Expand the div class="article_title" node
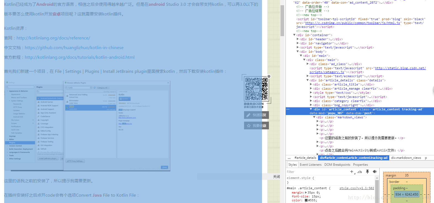 point(311,84)
